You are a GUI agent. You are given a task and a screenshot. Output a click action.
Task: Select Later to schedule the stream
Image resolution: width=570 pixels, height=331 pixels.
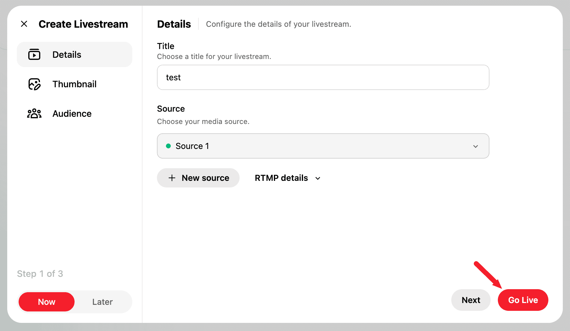[x=103, y=302]
